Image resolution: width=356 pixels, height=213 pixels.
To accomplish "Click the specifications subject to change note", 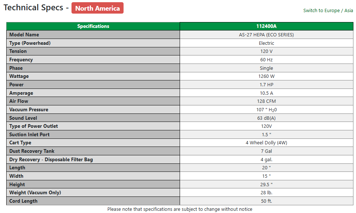I will click(180, 209).
